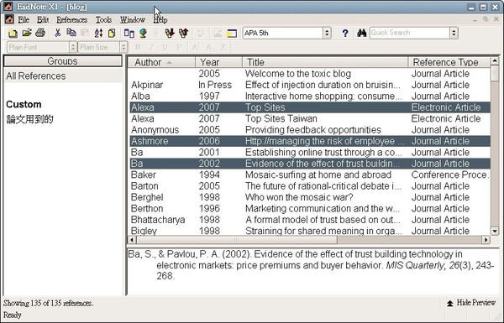Select Bhattacharya 'A formal model of trust' row

(310, 220)
